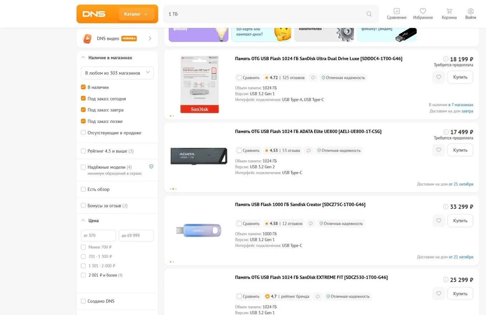Add ADATA Elite UE800 to favorites
This screenshot has height=315, width=486.
[439, 150]
